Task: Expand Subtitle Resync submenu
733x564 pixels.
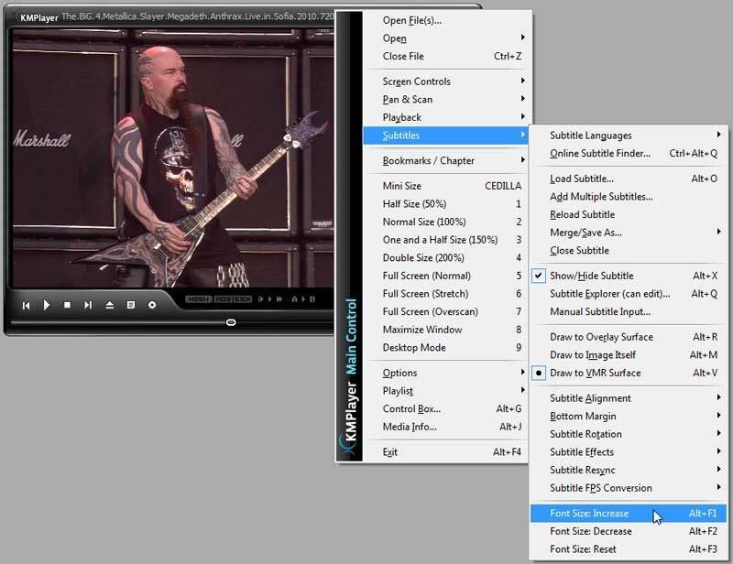Action: [x=627, y=470]
